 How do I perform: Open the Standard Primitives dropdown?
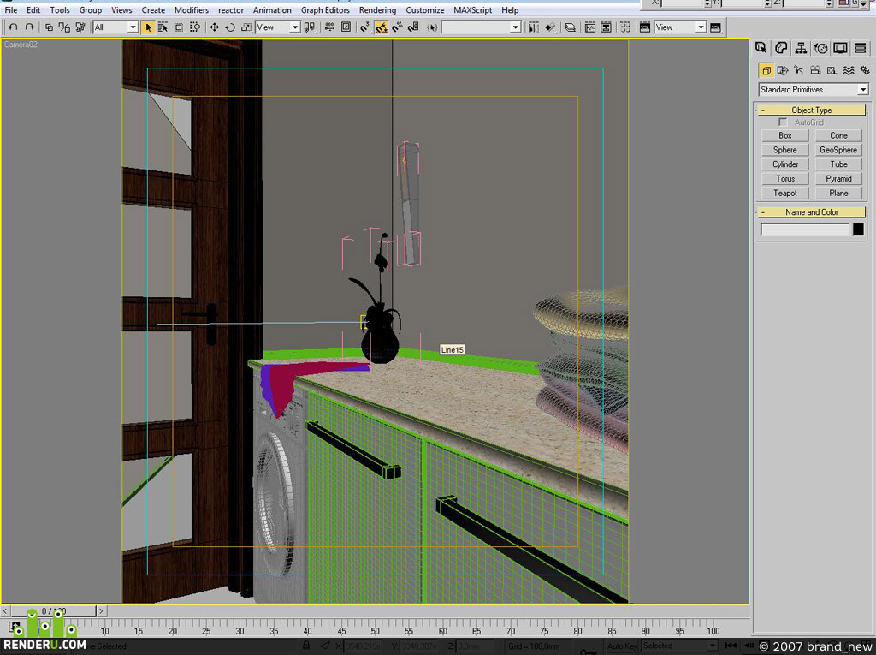pyautogui.click(x=813, y=90)
